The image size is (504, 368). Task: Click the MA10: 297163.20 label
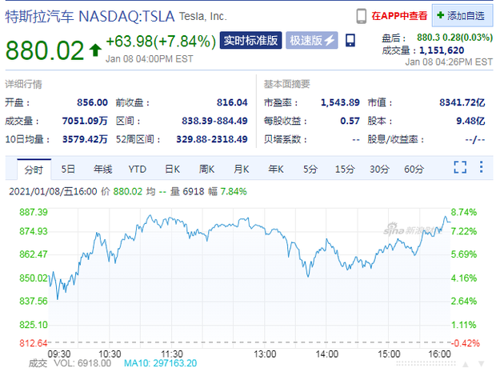pos(160,363)
